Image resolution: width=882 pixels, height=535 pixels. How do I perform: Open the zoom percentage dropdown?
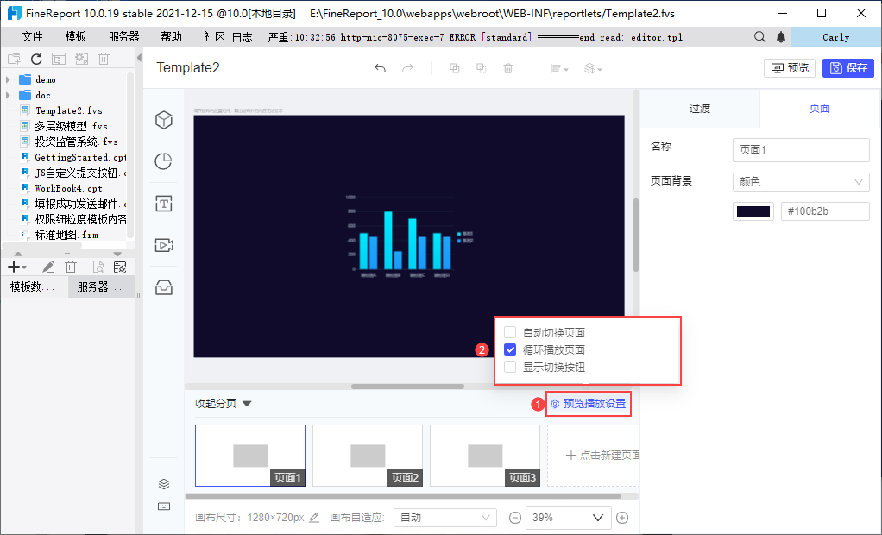coord(568,518)
